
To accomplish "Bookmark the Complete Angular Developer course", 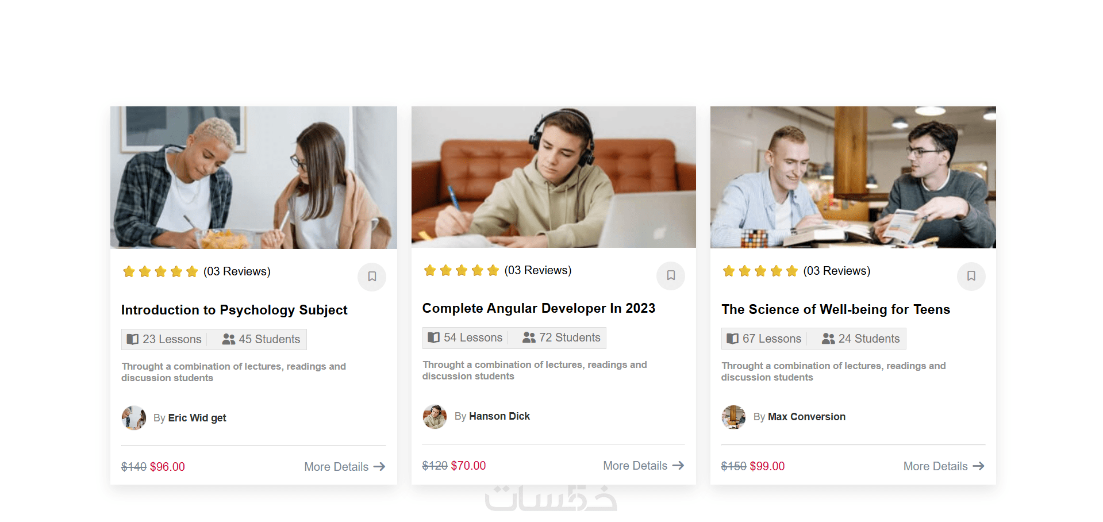I will click(671, 275).
